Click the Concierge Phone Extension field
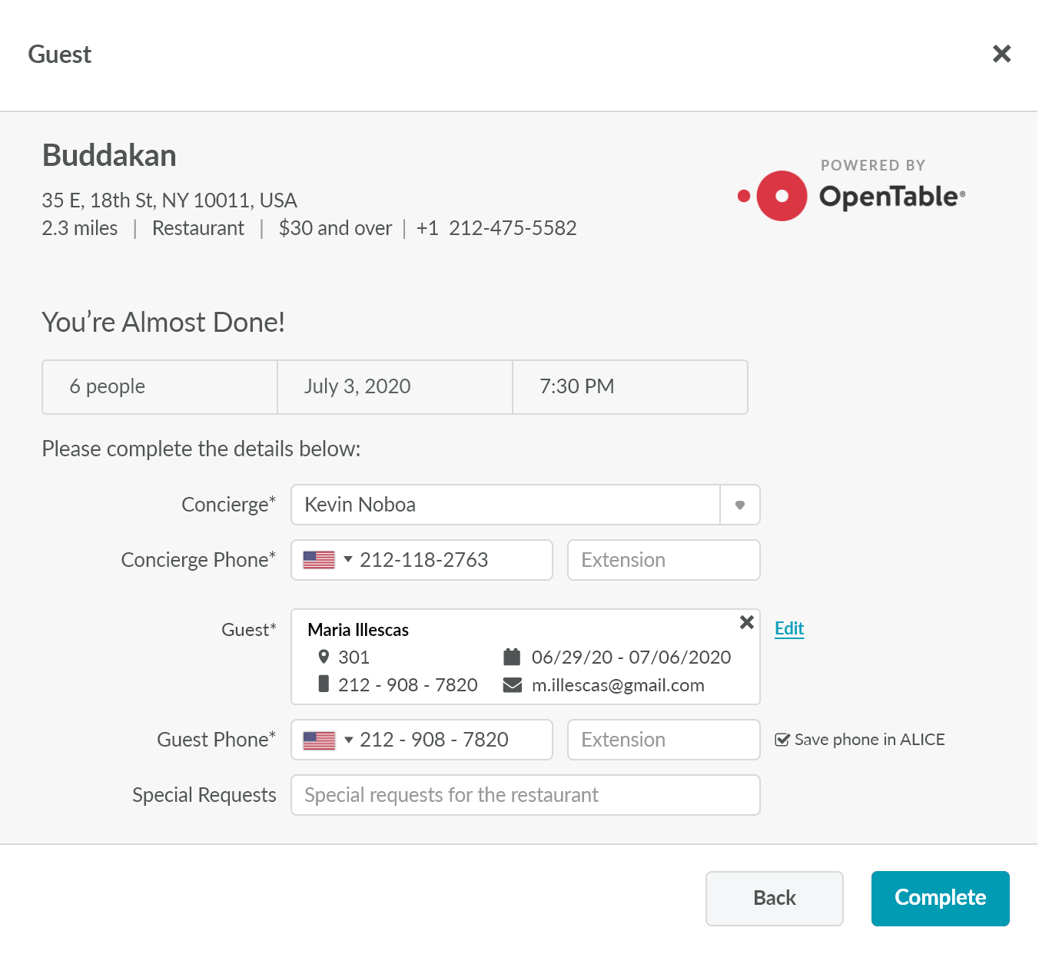Viewport: 1039px width, 954px height. click(x=664, y=560)
